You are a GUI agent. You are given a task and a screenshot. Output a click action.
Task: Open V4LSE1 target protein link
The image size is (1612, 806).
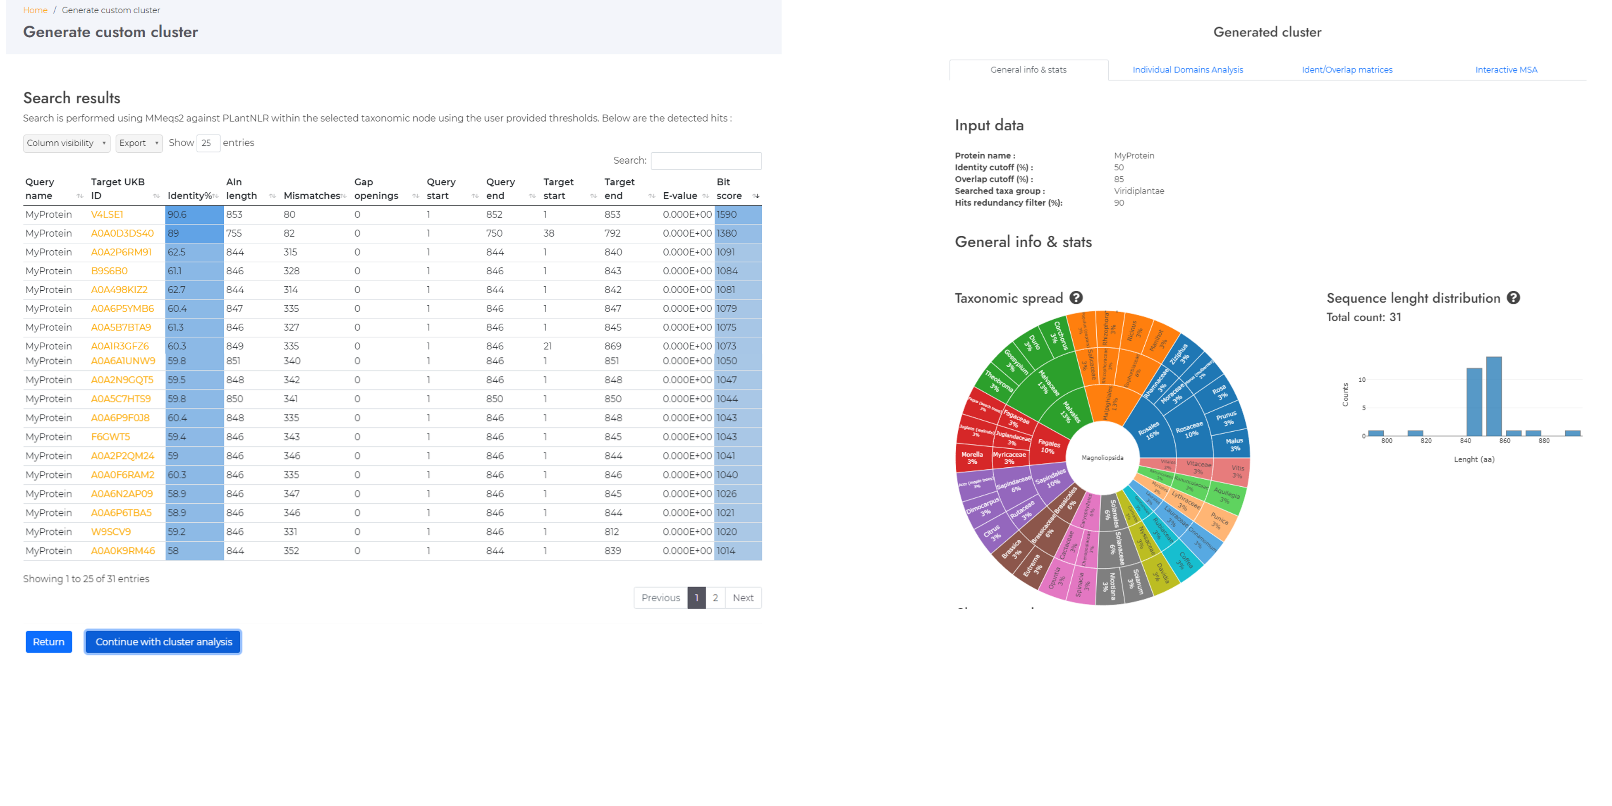tap(107, 215)
